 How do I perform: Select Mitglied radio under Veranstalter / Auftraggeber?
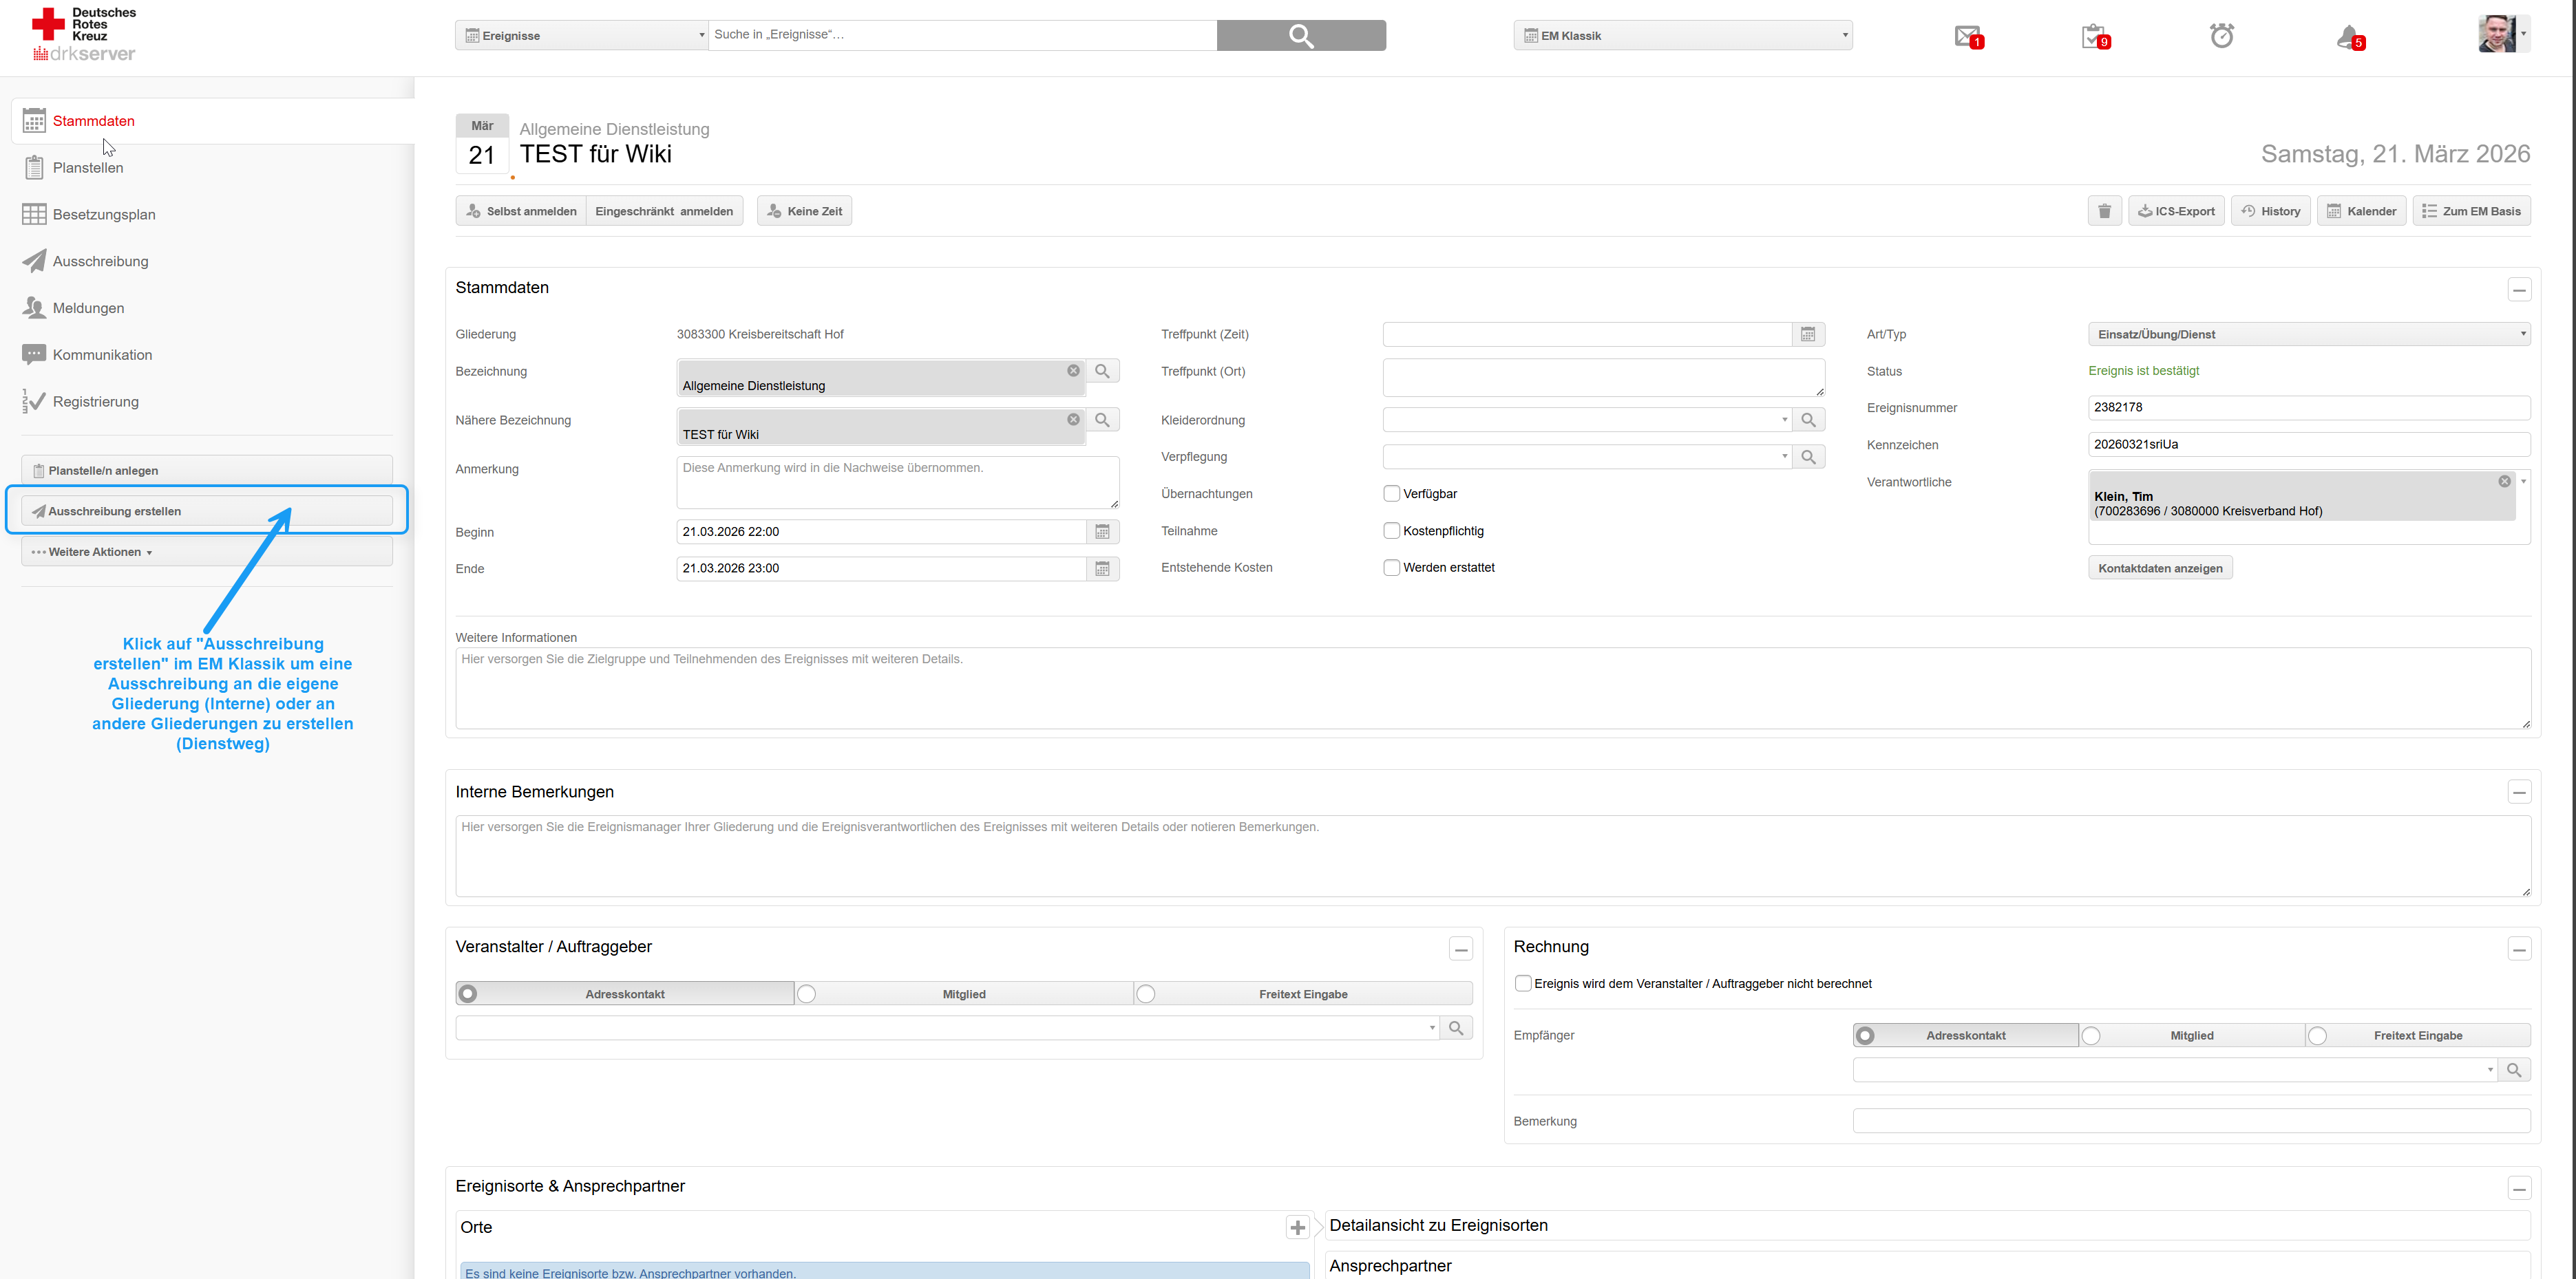click(807, 994)
